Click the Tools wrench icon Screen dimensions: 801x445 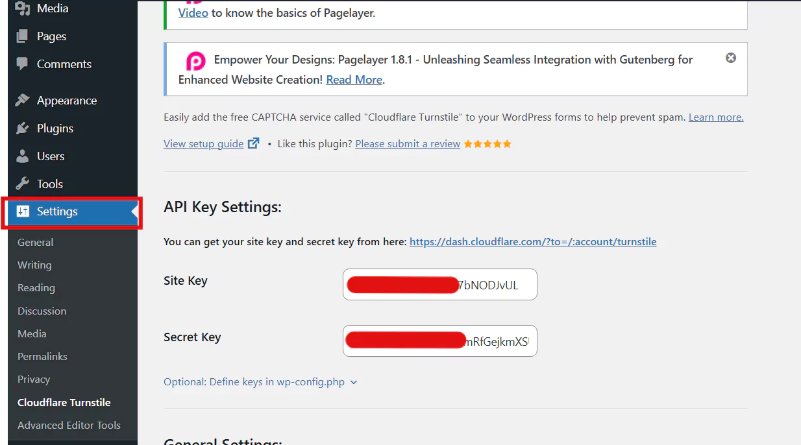coord(23,184)
